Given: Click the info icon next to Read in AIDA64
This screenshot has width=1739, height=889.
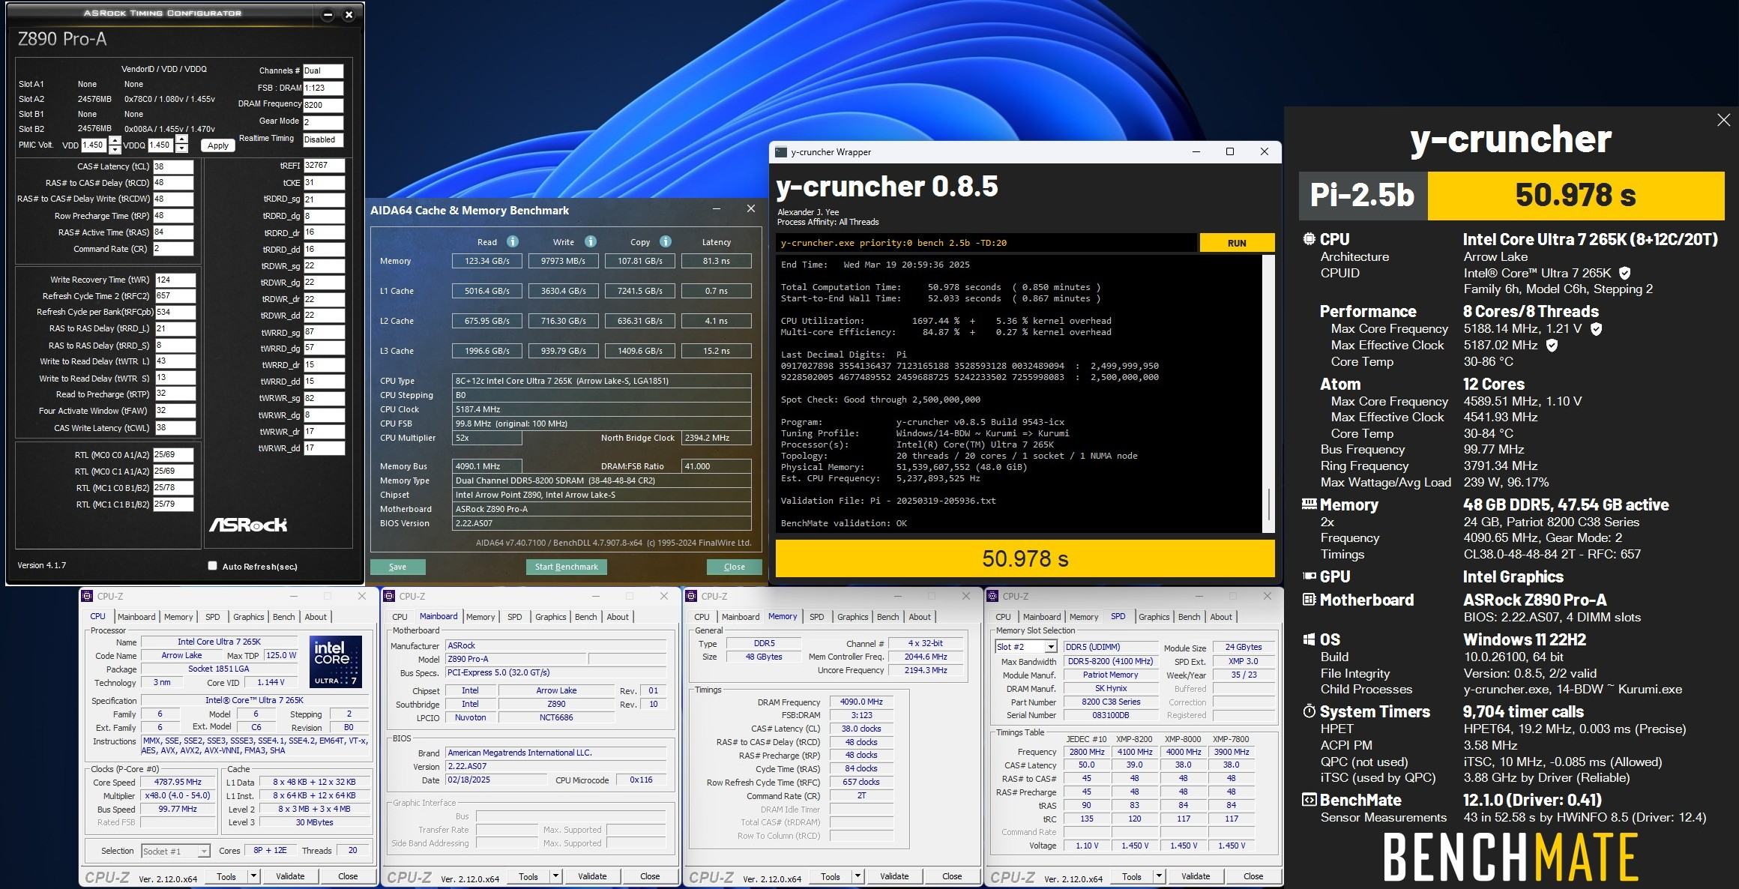Looking at the screenshot, I should (x=513, y=241).
